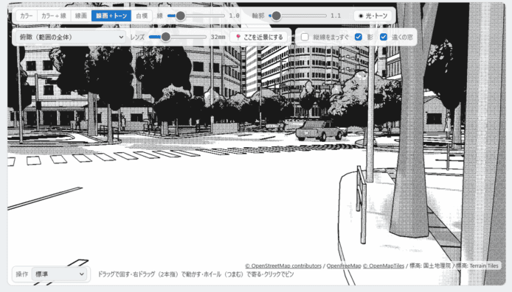Adjust the 輪郭 outline slider
The image size is (512, 292).
(x=297, y=15)
